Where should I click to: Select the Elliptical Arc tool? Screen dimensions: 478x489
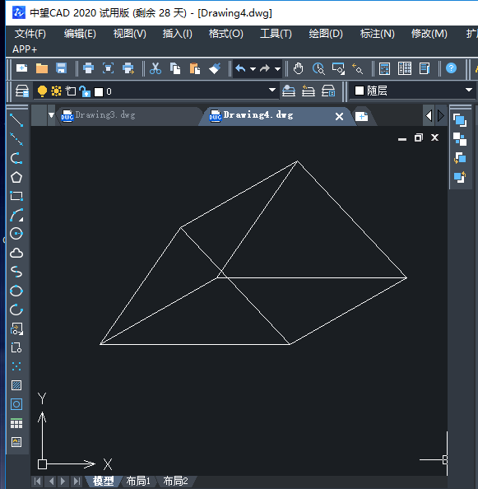[16, 310]
